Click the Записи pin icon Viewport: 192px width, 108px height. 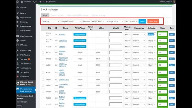[18, 13]
